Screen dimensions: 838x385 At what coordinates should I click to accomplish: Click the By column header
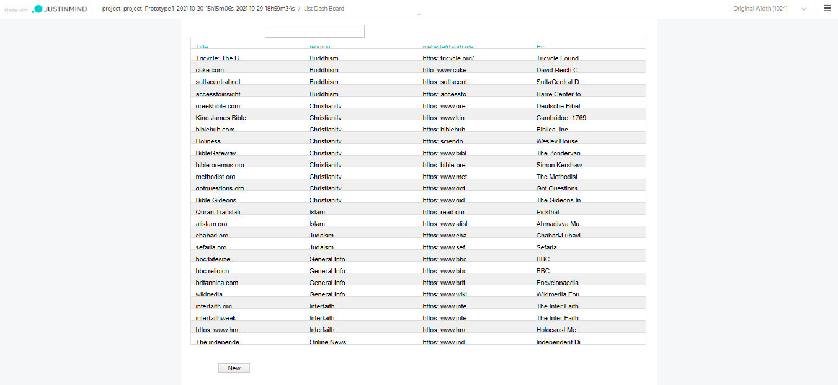[x=540, y=46]
